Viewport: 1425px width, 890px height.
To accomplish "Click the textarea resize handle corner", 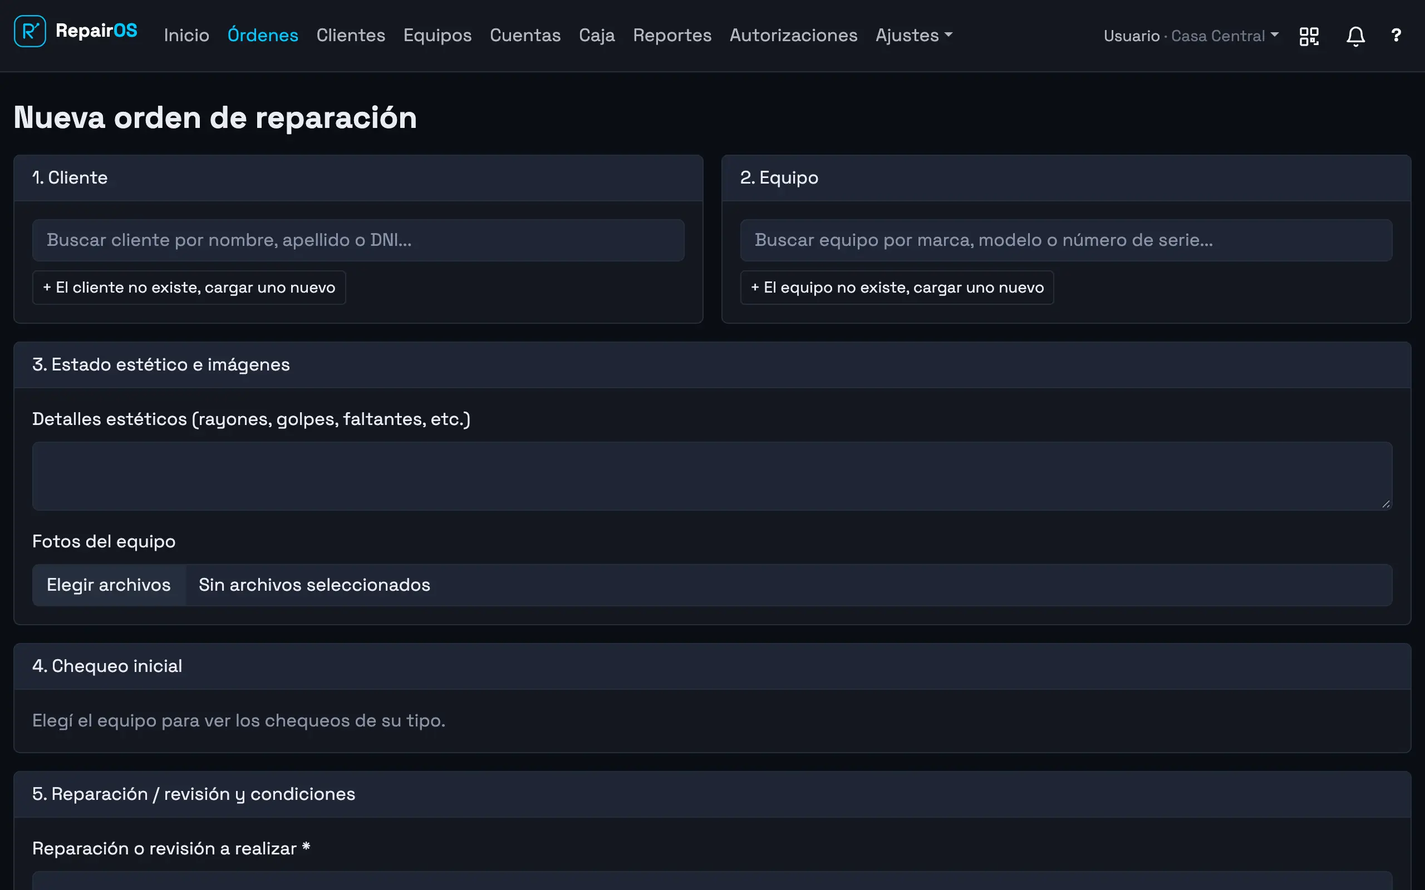I will [x=1385, y=504].
